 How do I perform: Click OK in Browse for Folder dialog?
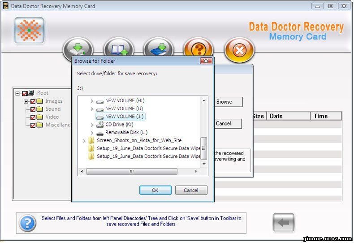click(x=155, y=190)
